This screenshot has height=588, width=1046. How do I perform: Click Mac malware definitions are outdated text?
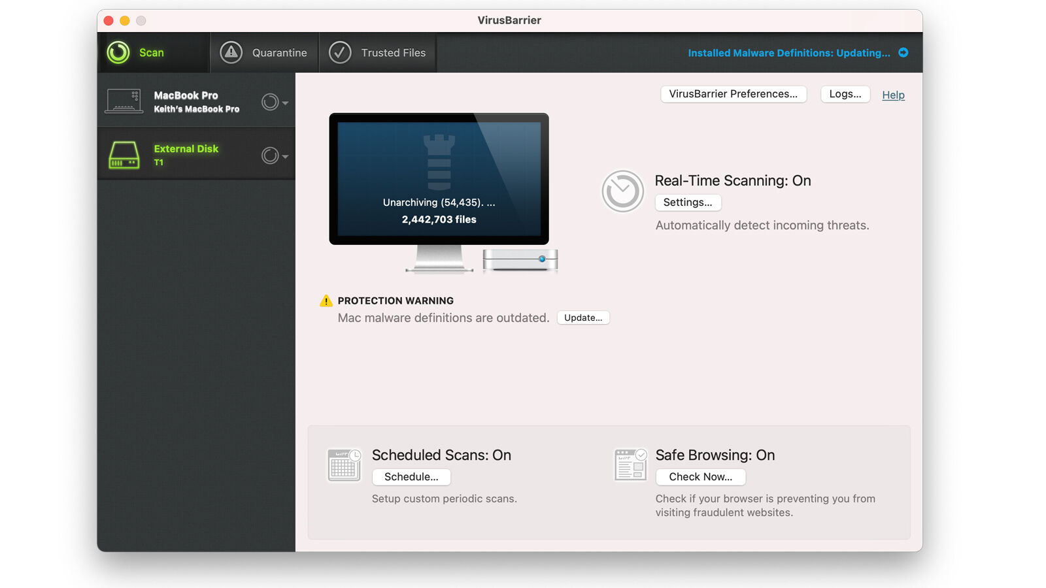(x=443, y=318)
